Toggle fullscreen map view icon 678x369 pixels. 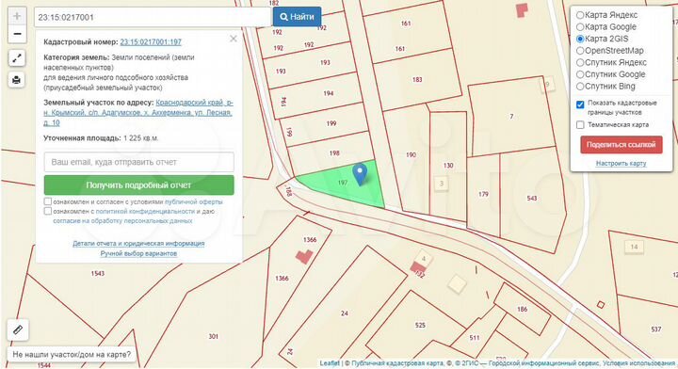click(17, 58)
